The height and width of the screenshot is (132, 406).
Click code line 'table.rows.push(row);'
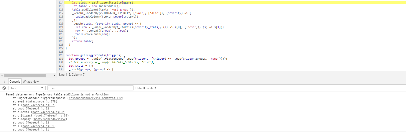(92, 34)
